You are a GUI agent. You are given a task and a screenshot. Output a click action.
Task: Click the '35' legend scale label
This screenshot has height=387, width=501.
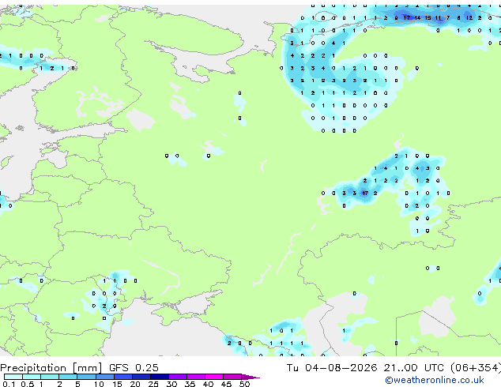[x=190, y=384]
